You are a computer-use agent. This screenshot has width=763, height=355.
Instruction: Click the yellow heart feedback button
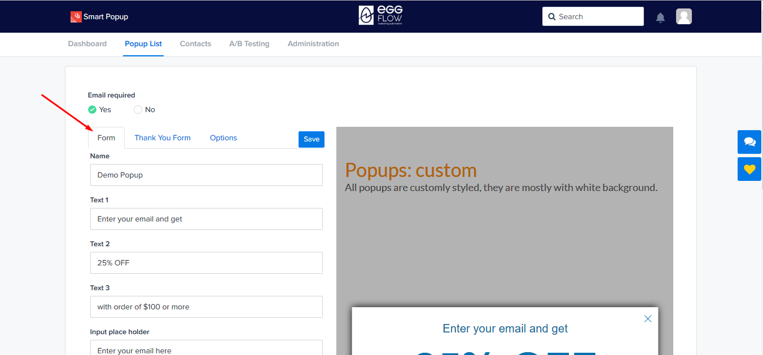point(749,169)
